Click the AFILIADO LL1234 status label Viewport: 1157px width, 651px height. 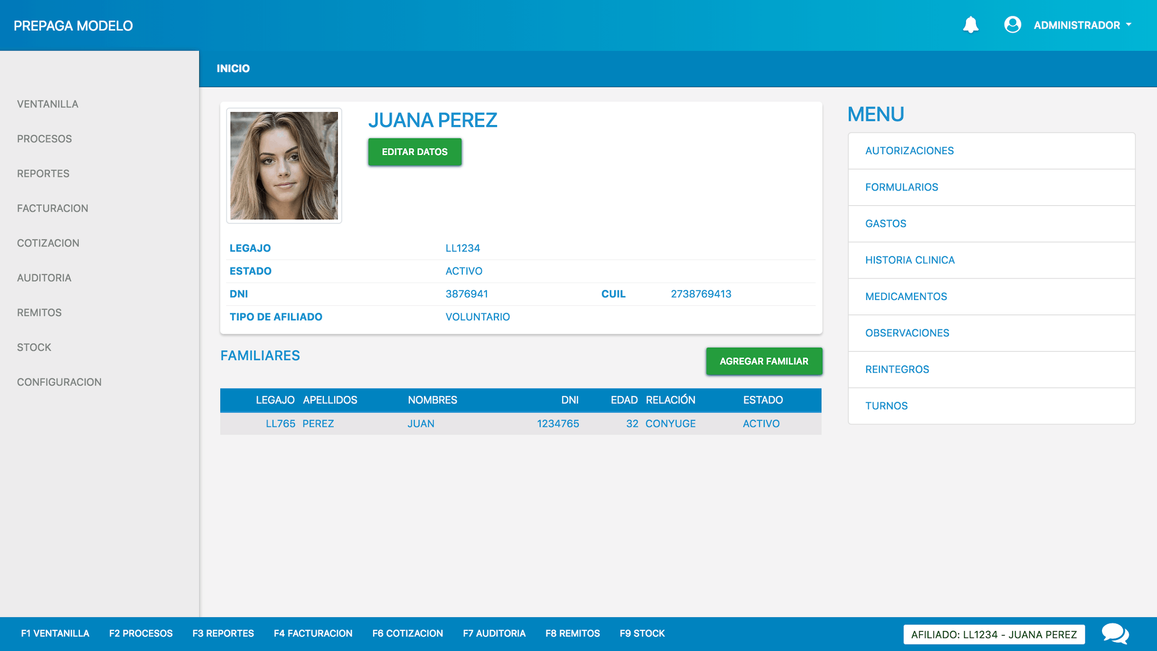pyautogui.click(x=994, y=634)
